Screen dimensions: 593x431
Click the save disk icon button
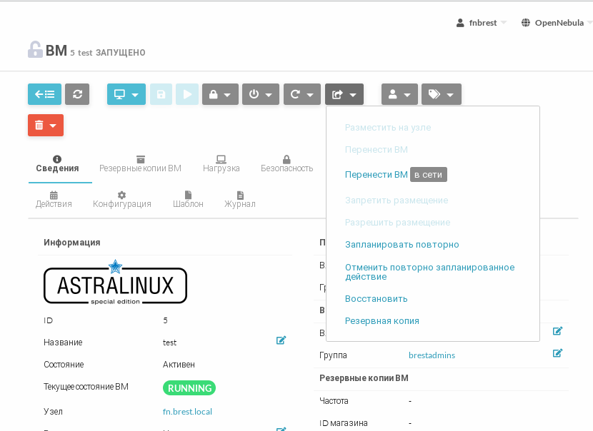point(161,94)
